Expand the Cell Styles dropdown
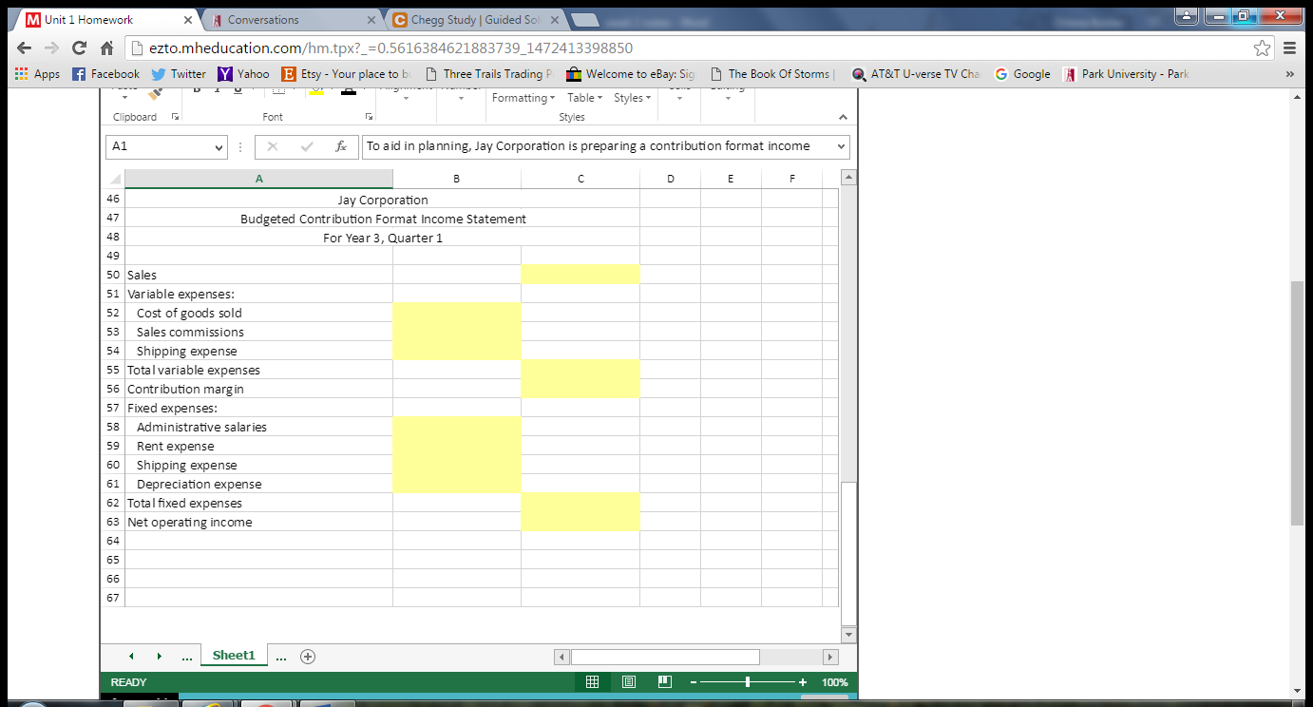 [x=630, y=97]
